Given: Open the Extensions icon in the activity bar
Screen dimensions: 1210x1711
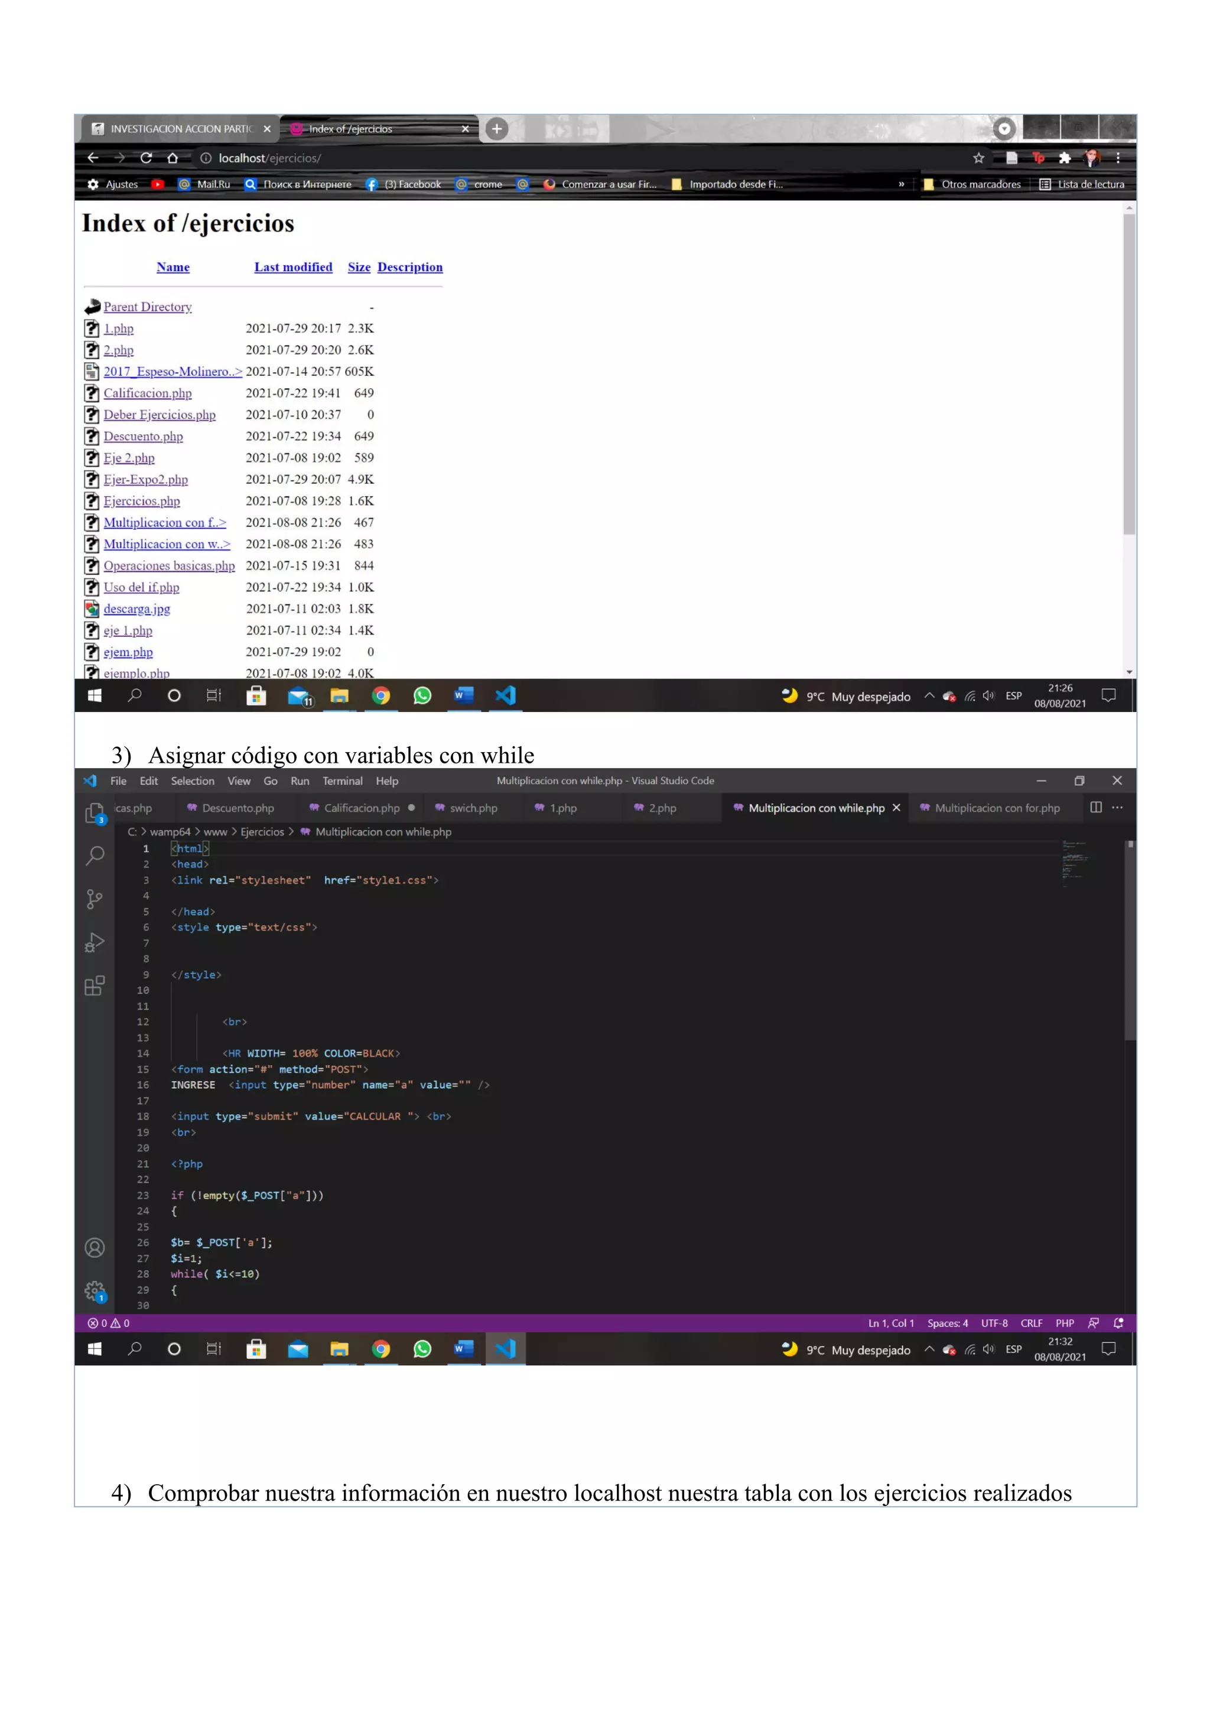Looking at the screenshot, I should click(x=95, y=986).
